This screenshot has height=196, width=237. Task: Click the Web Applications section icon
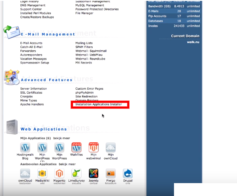click(x=12, y=127)
